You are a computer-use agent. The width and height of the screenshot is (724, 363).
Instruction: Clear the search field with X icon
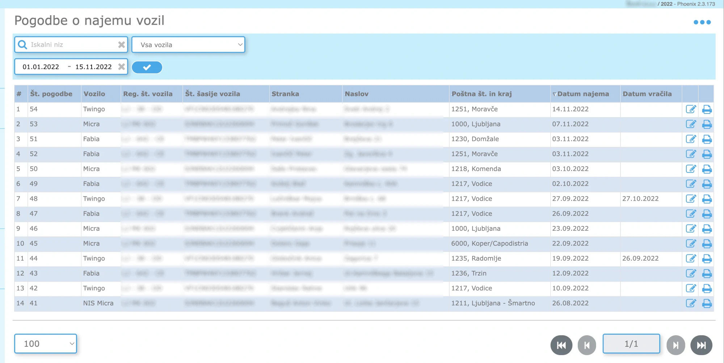click(121, 45)
